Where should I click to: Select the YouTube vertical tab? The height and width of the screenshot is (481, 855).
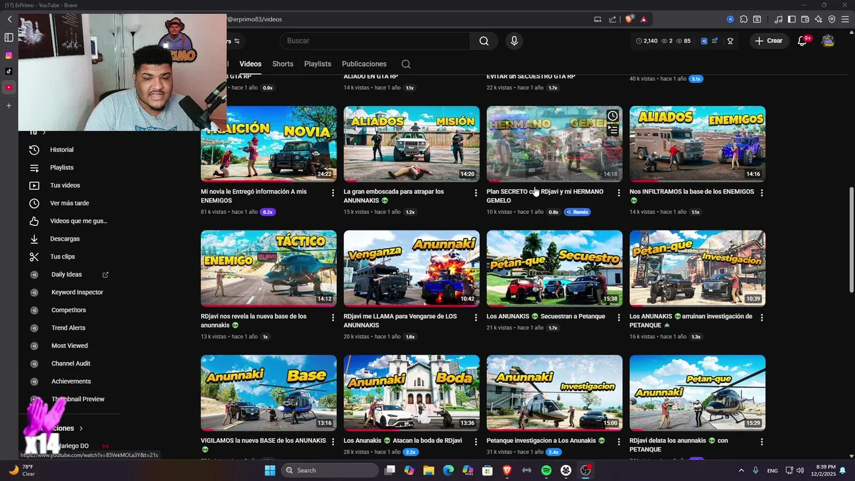click(9, 88)
